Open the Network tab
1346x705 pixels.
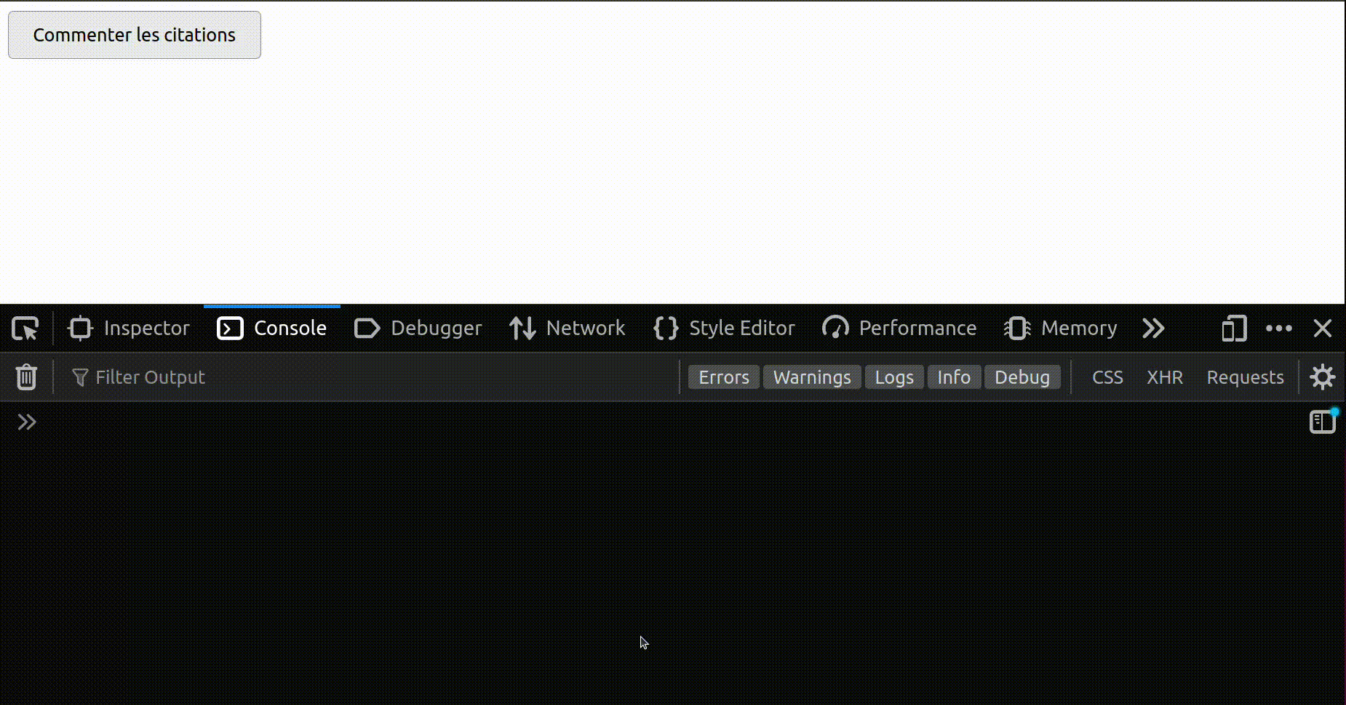click(568, 329)
